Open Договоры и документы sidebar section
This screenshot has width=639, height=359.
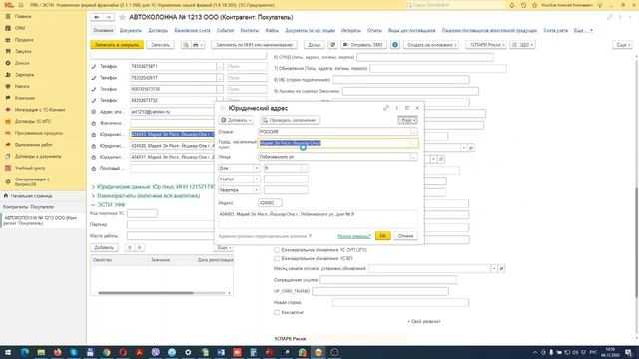tap(38, 157)
